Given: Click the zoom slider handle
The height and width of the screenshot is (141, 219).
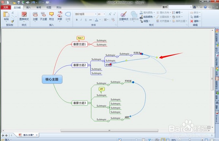Looking at the screenshot, I should [x=190, y=140].
